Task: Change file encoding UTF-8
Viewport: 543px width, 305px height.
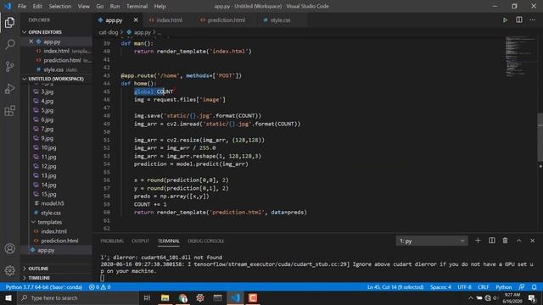Action: click(464, 287)
